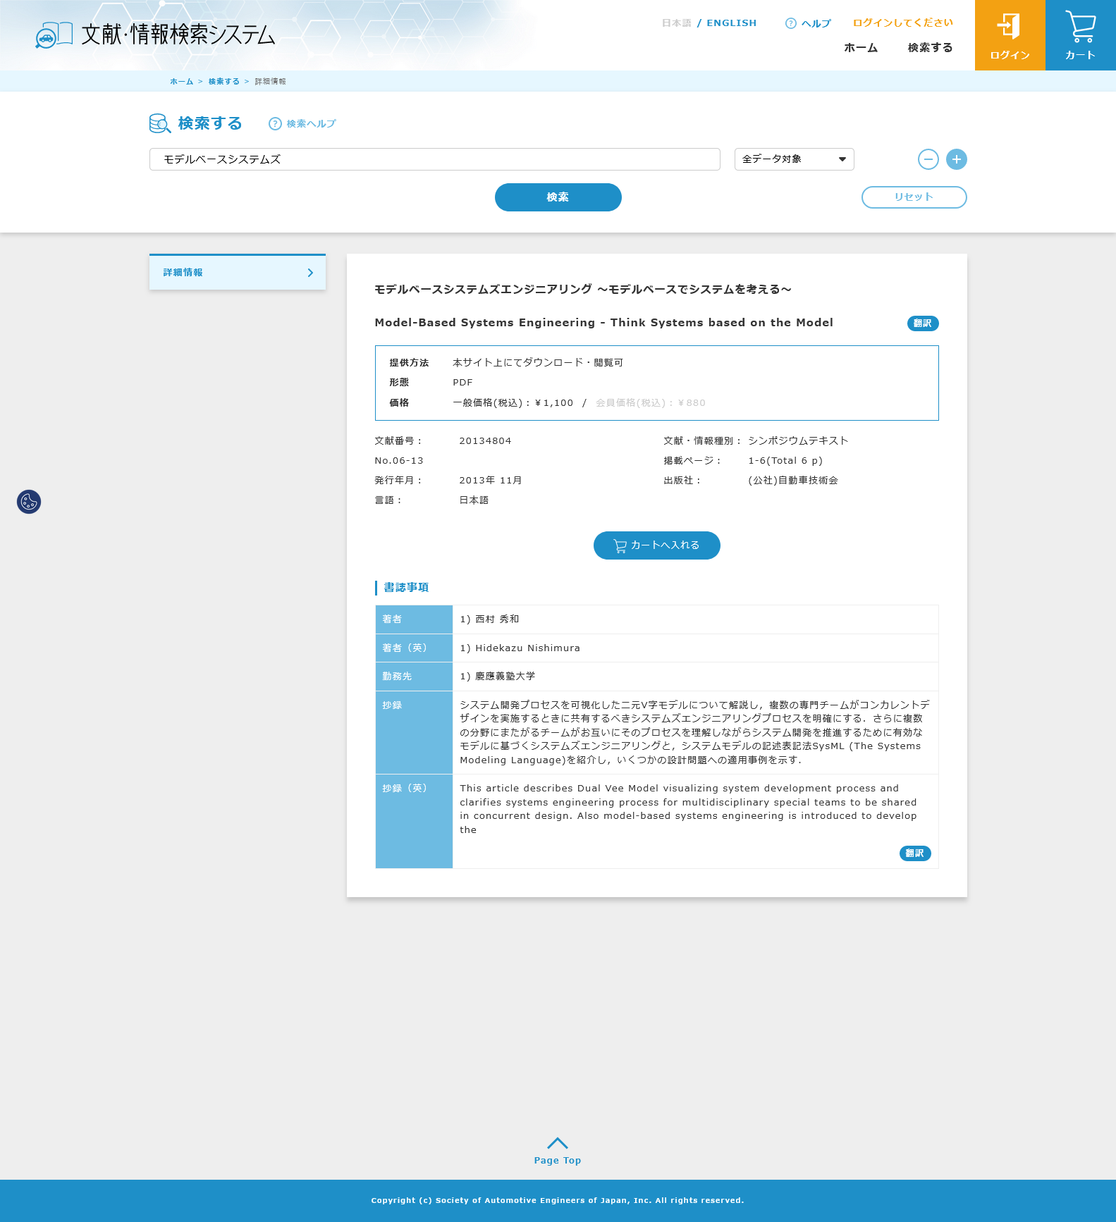Open the 検索する menu item in header

coord(930,48)
